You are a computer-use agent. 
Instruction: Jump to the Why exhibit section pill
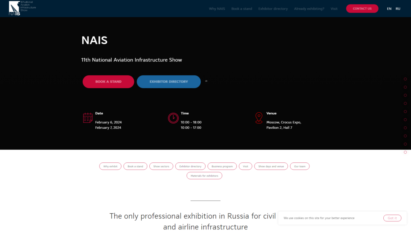tap(110, 166)
